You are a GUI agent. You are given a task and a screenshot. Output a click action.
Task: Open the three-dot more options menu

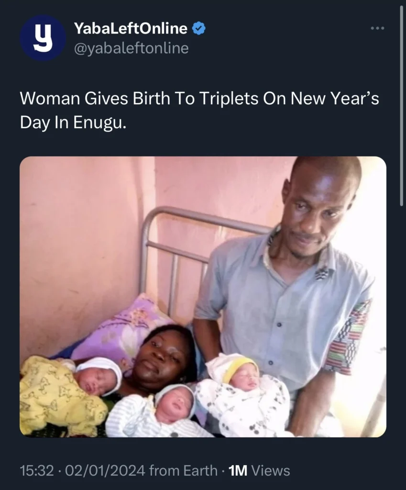click(377, 28)
